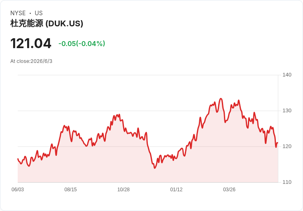Click the -0.05(-0.04%) change value
Viewport: 303px width, 211px height.
(x=82, y=44)
